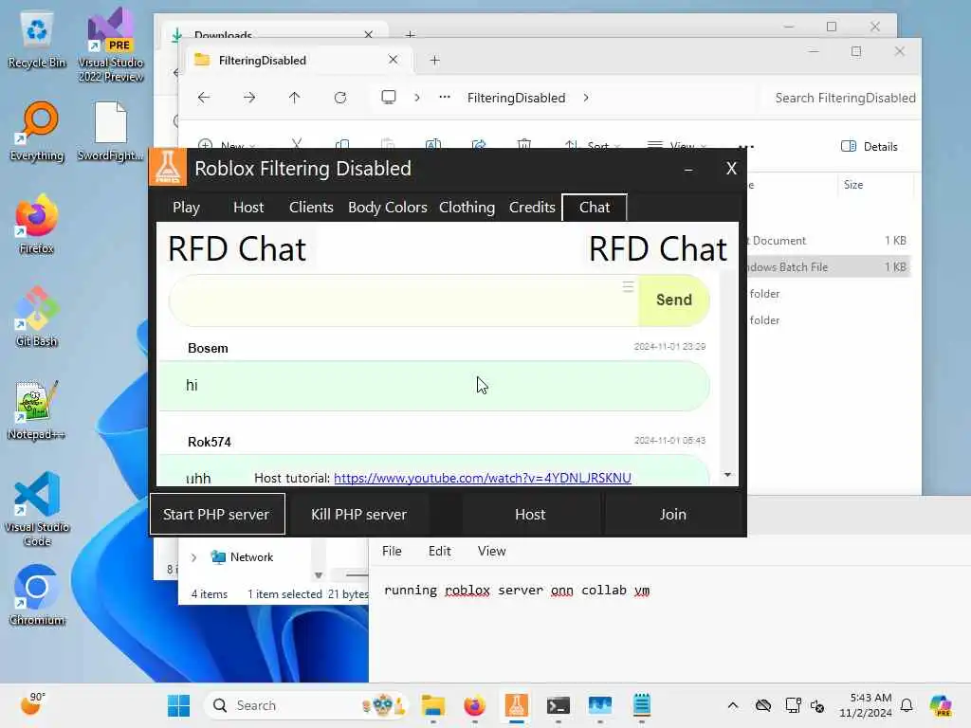Viewport: 971px width, 728px height.
Task: Select the Windows Batch File row
Action: (828, 266)
